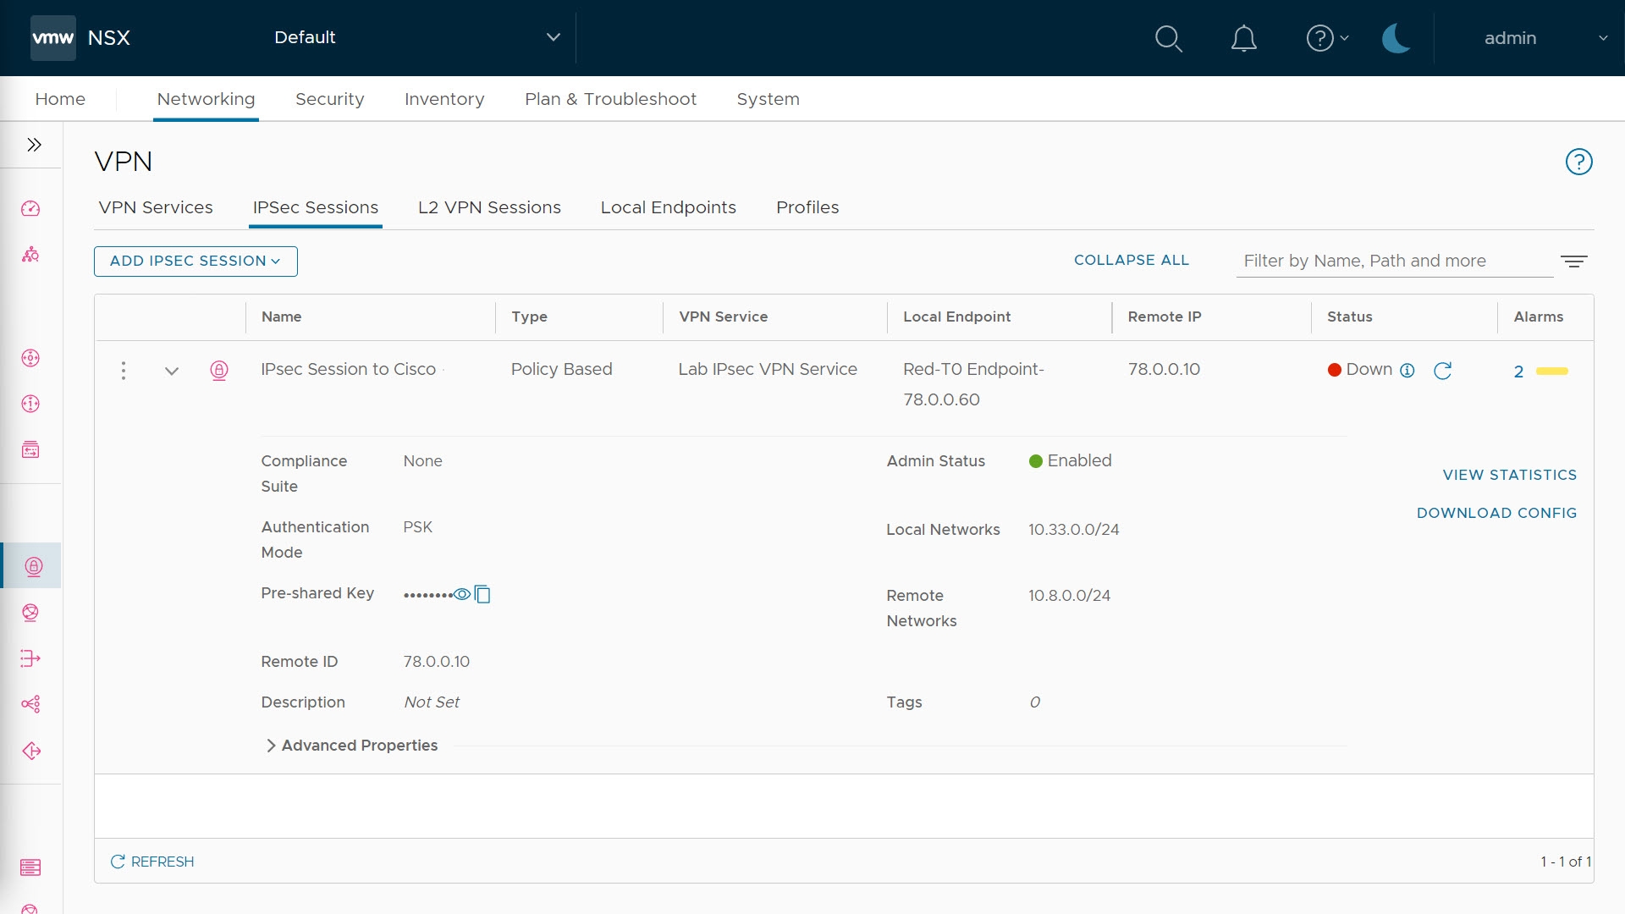Screen dimensions: 1625x914
Task: Click the search magnifier icon in header
Action: tap(1168, 38)
